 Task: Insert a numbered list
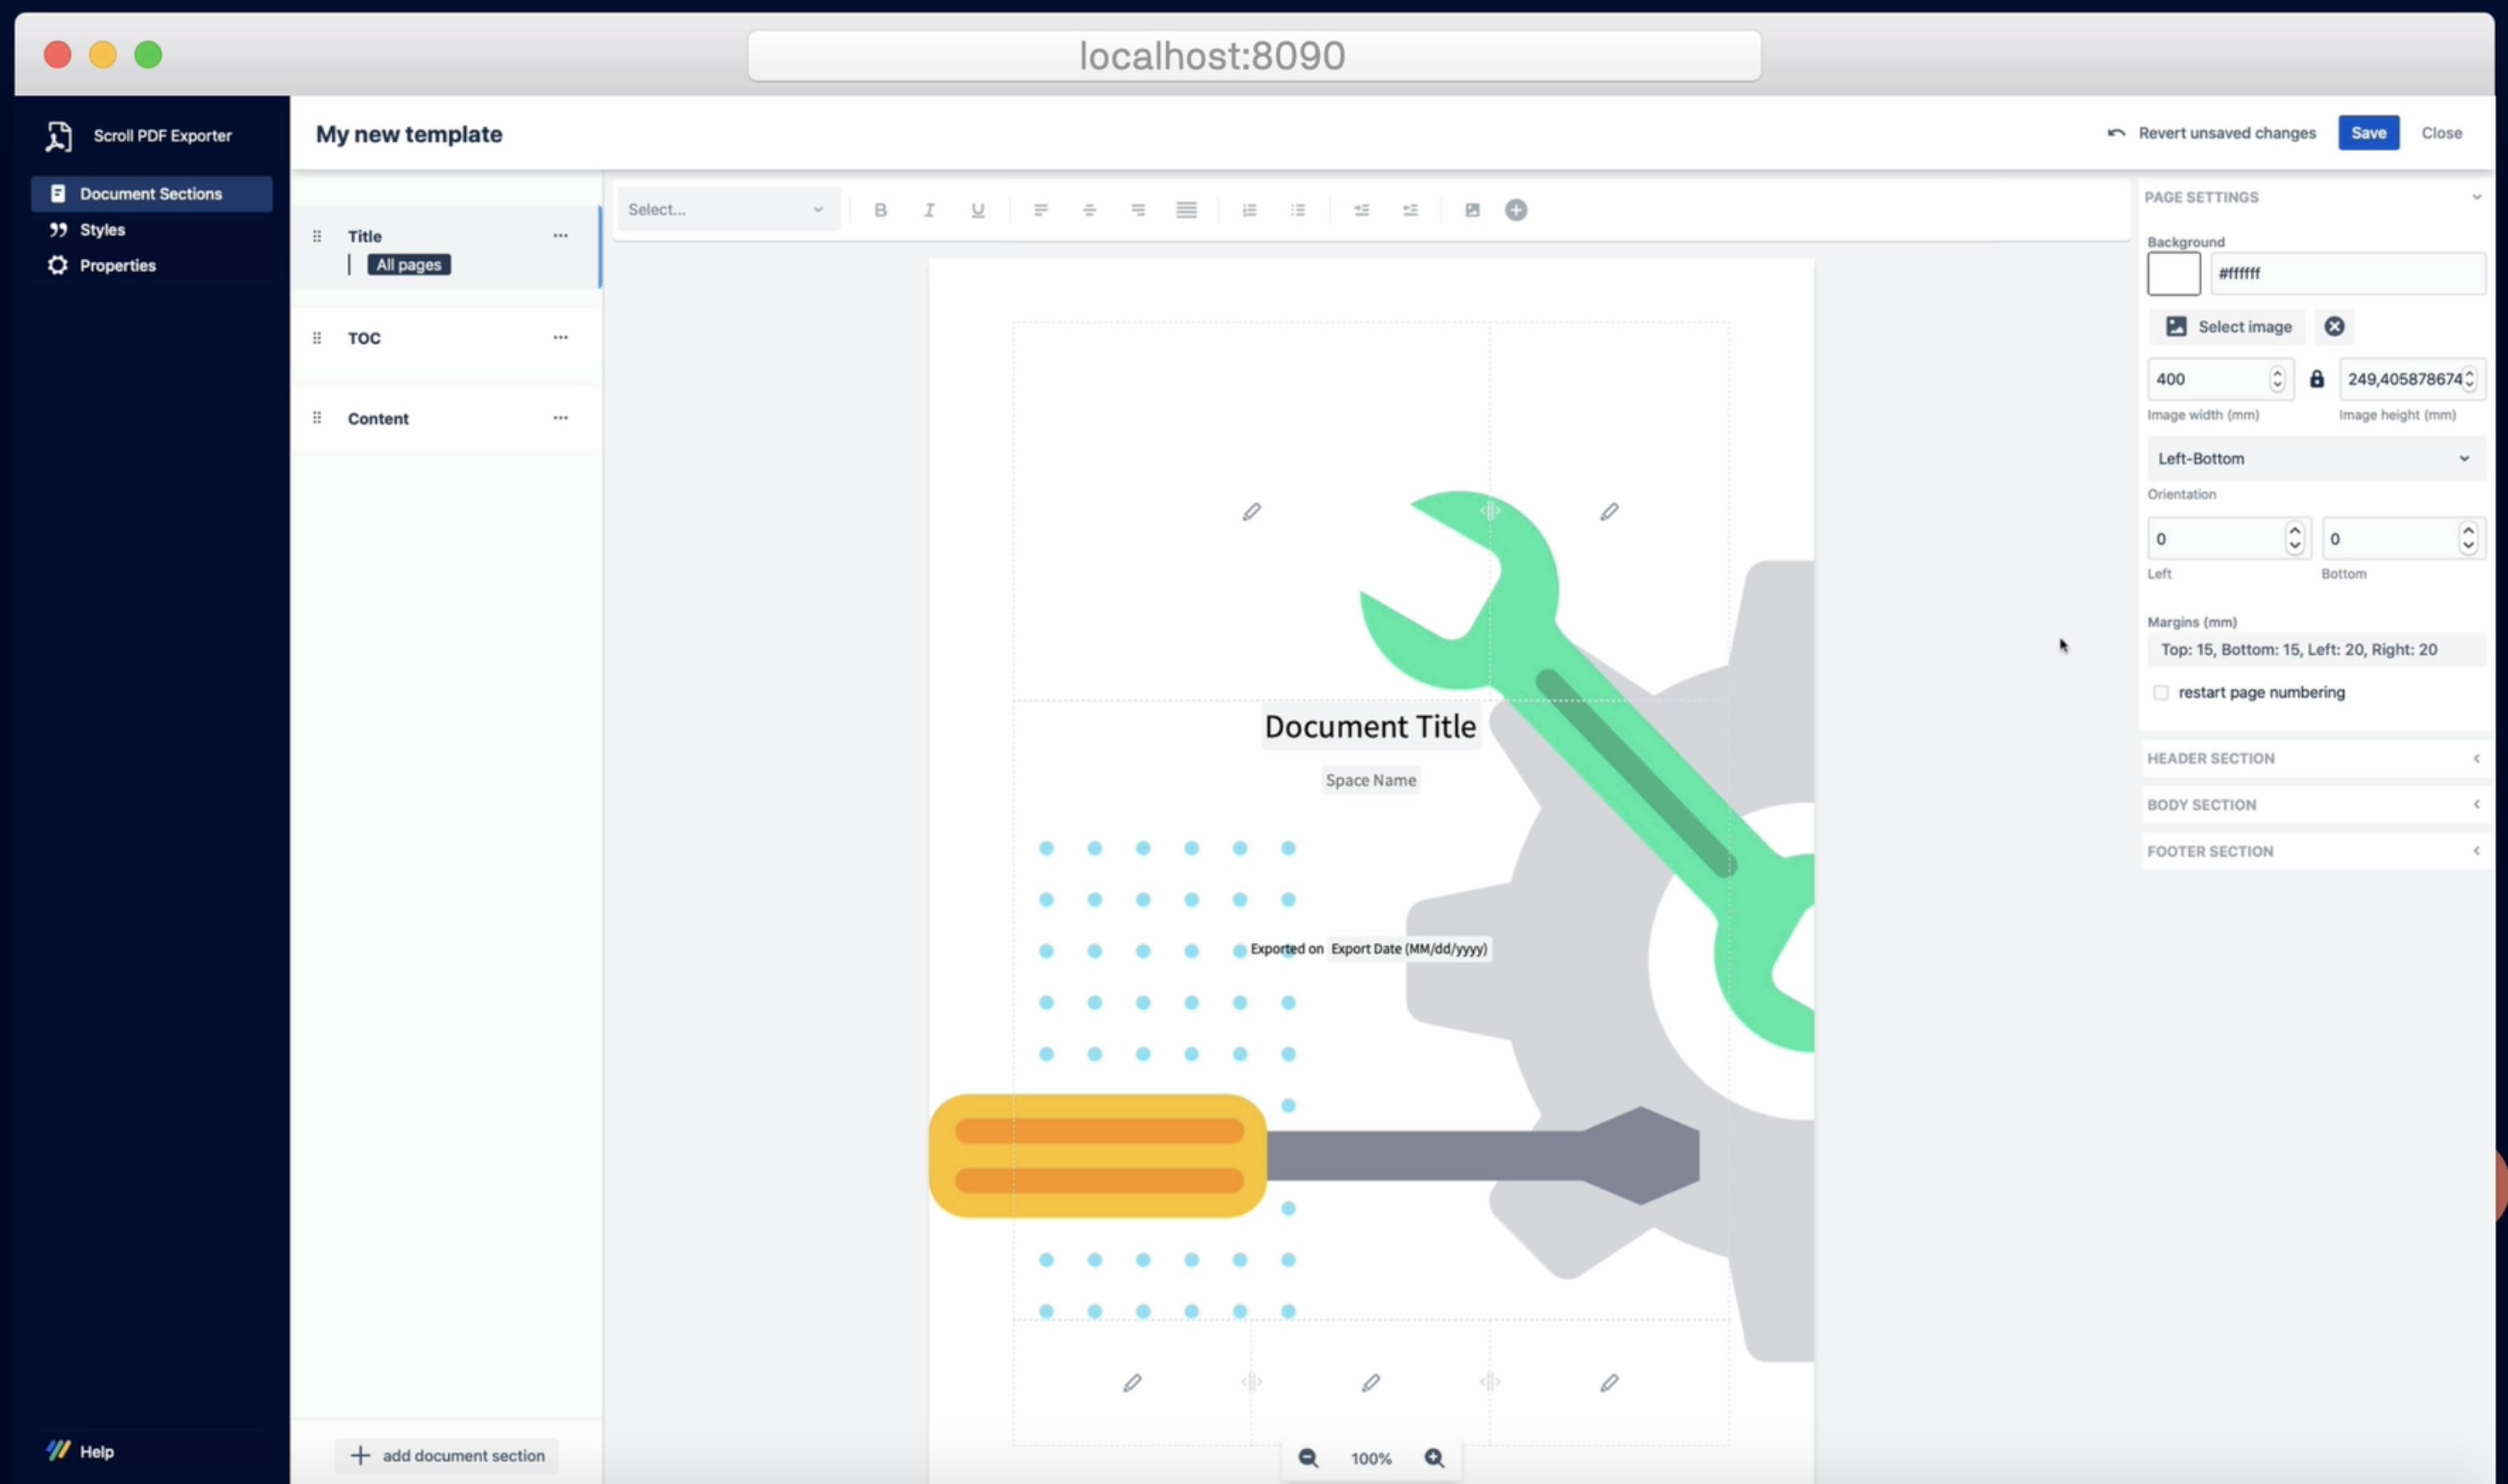click(x=1249, y=210)
